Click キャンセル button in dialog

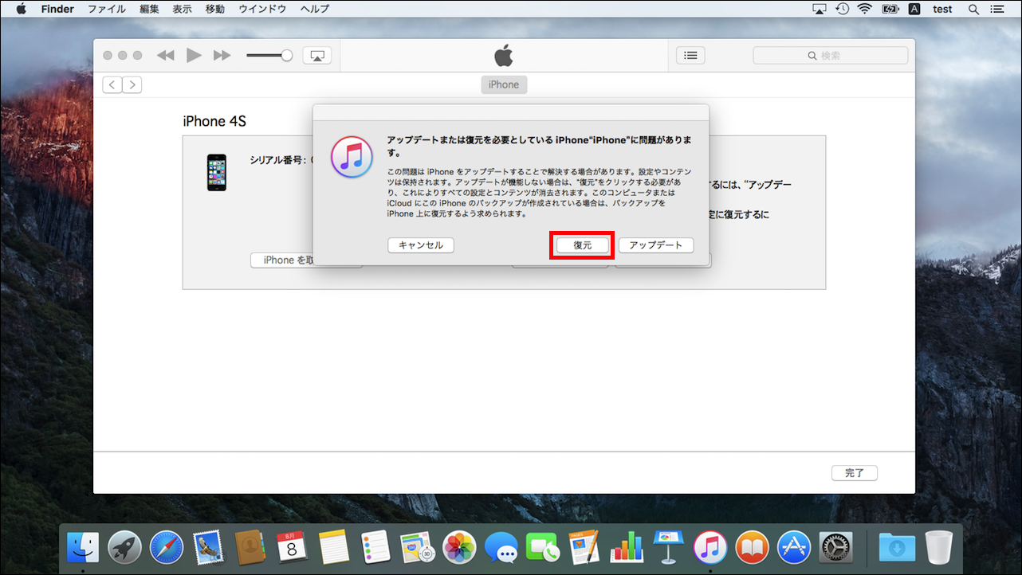click(x=421, y=245)
